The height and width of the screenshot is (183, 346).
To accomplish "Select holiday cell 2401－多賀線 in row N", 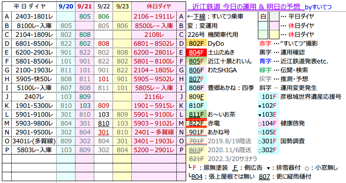I will pos(154,132).
